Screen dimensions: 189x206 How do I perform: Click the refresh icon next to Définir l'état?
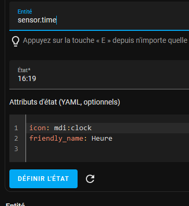[x=90, y=179]
